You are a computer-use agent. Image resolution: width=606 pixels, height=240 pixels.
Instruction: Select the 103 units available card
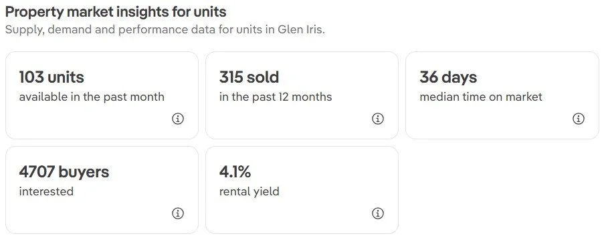102,95
